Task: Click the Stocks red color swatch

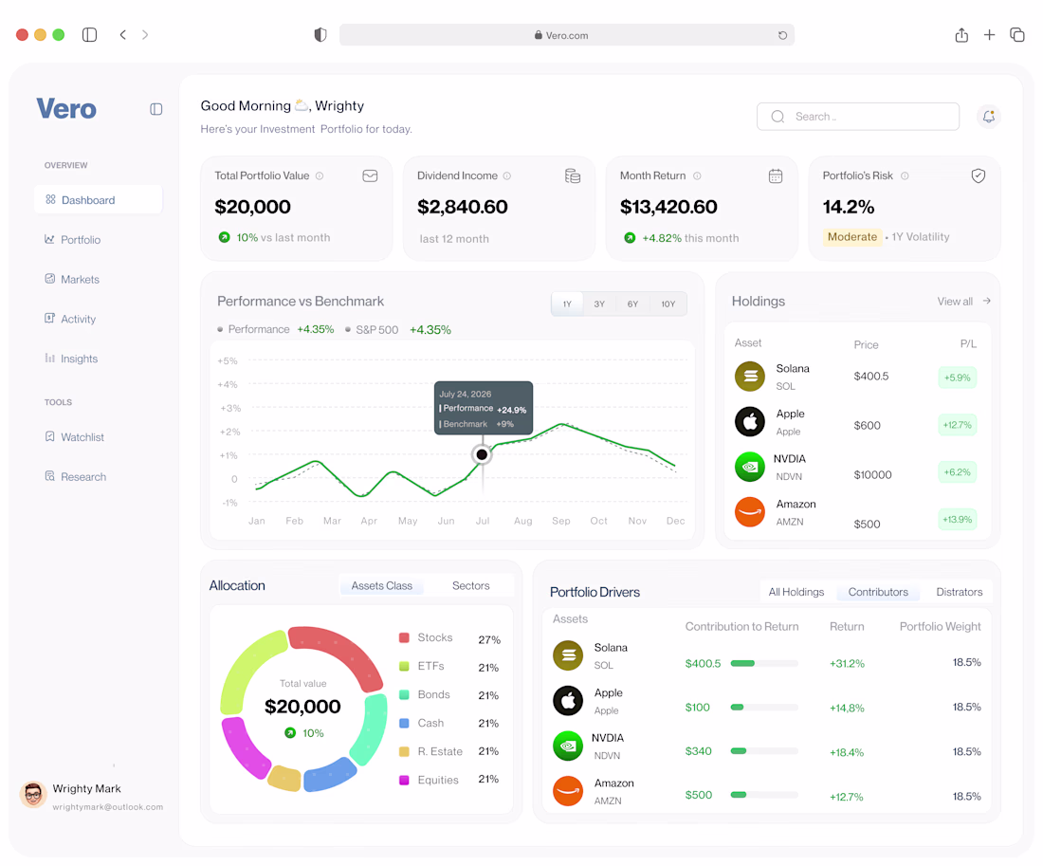Action: point(404,637)
